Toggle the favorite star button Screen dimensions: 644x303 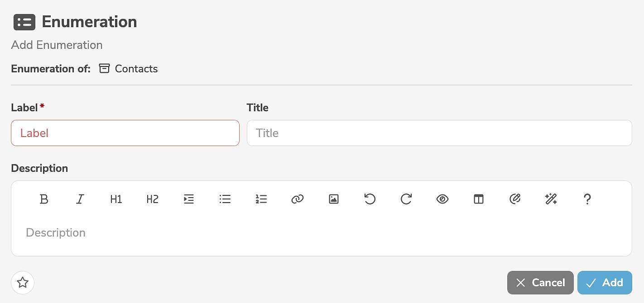[x=23, y=283]
